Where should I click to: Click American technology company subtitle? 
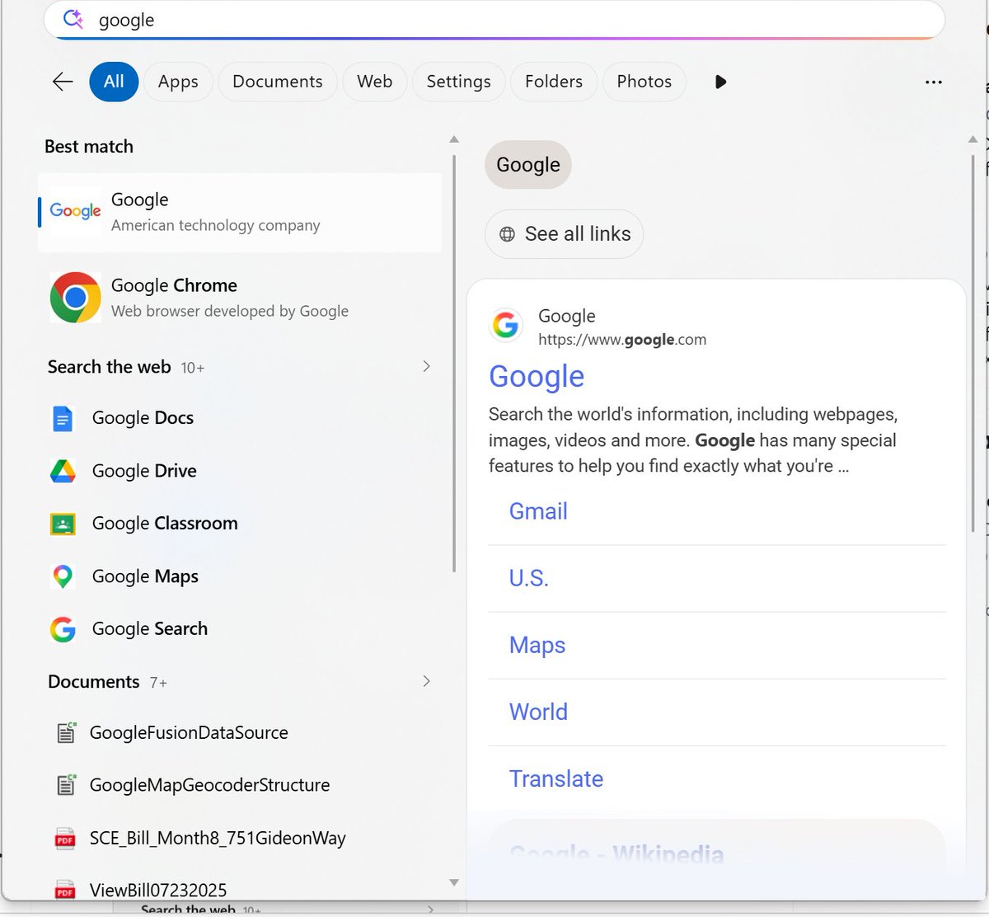[216, 225]
